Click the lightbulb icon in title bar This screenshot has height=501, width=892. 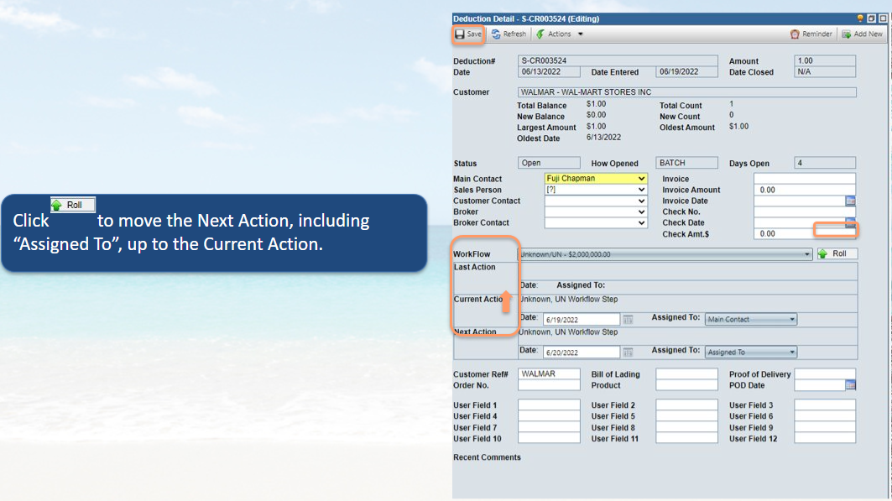(x=860, y=18)
